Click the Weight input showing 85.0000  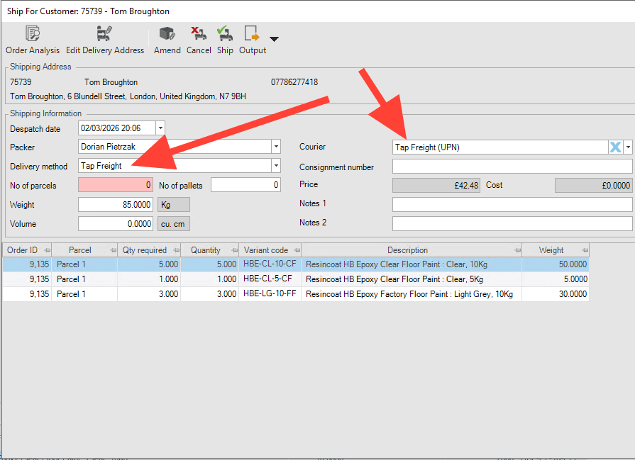[x=116, y=204]
